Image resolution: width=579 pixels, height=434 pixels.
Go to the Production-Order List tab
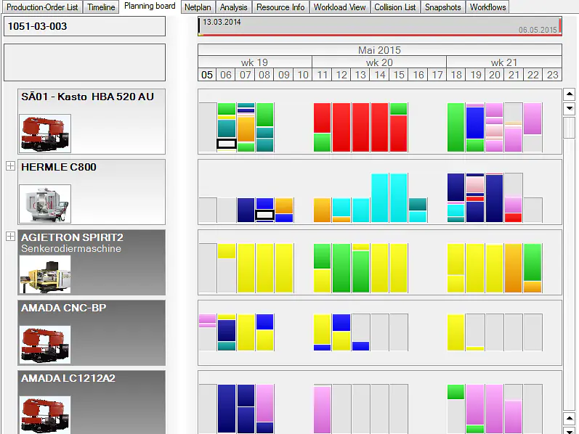click(x=41, y=7)
